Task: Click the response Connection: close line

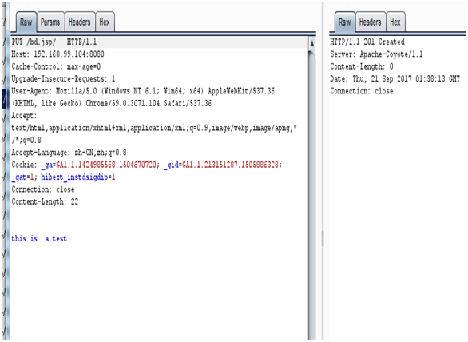Action: (x=362, y=91)
